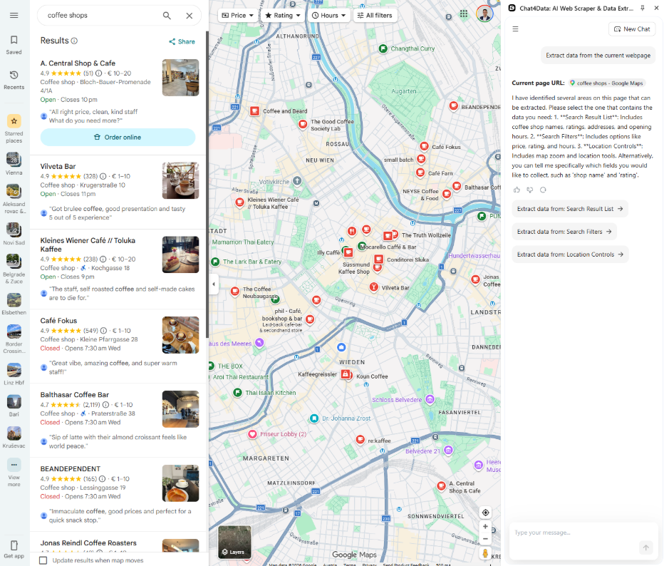Click the Schloss Belvedere map pin

[430, 399]
